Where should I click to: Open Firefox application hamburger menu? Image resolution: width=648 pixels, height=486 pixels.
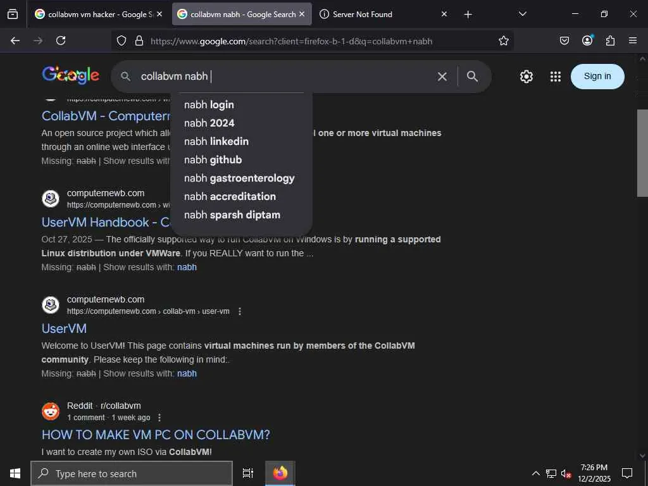point(633,40)
